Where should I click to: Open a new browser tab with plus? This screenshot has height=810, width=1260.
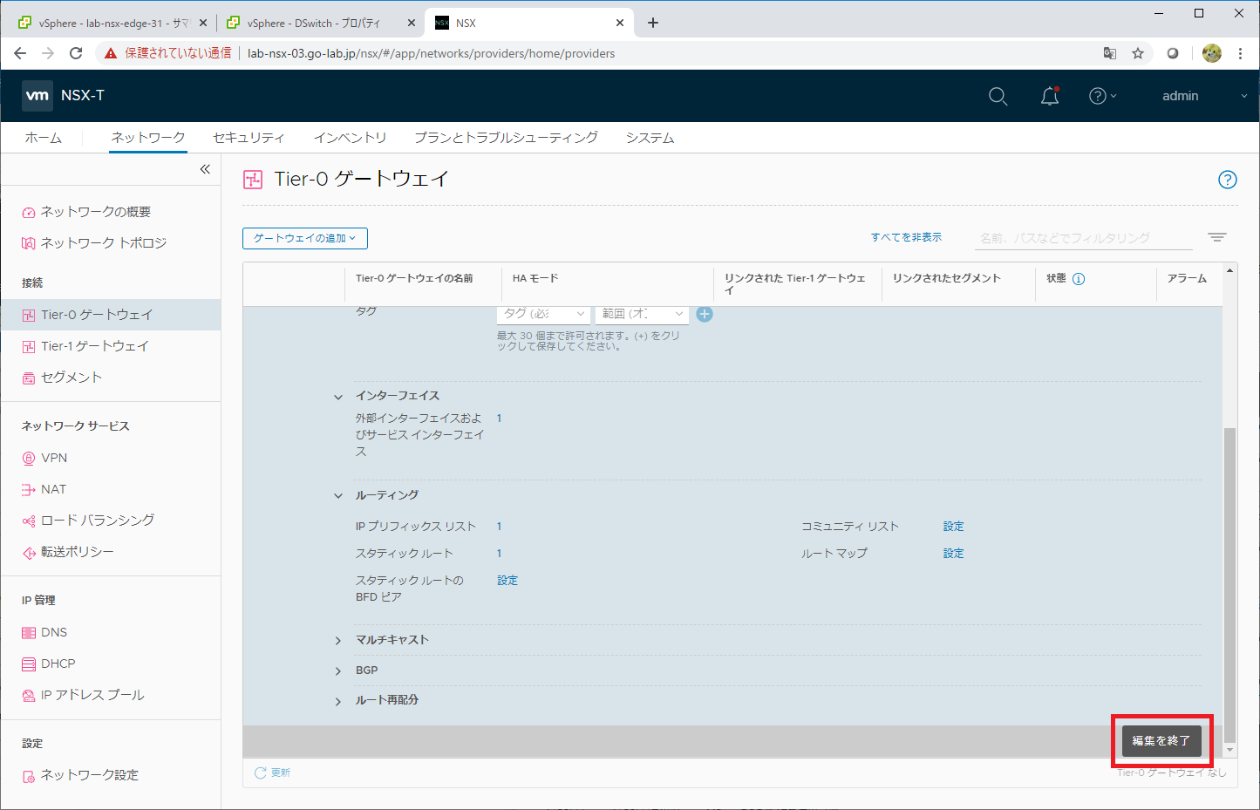(653, 23)
